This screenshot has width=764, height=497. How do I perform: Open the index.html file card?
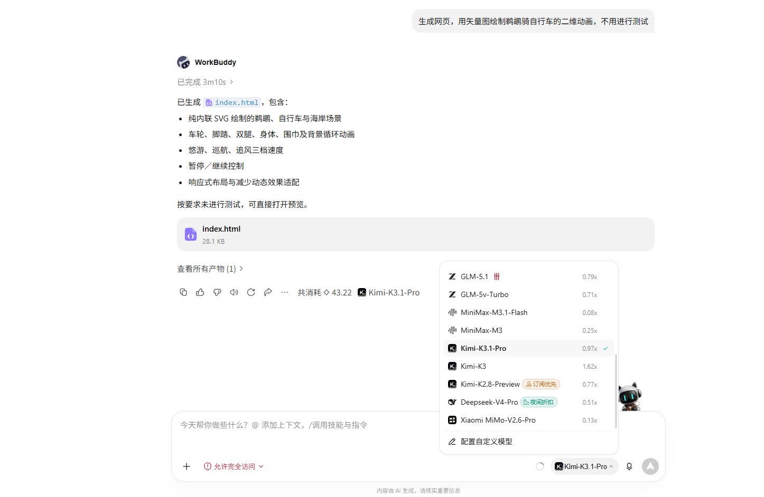point(416,234)
